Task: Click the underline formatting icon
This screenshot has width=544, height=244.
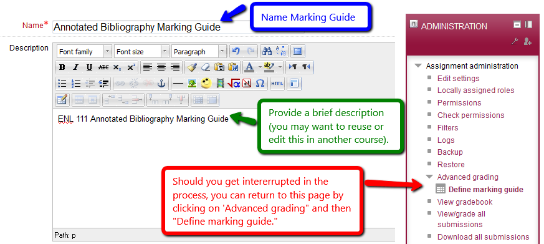Action: (89, 67)
